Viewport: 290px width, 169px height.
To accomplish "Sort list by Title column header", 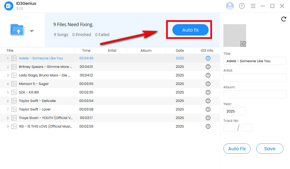I will (x=10, y=51).
